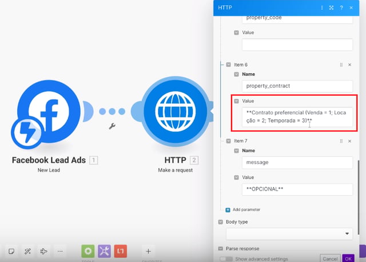The width and height of the screenshot is (366, 262).
Task: Click the Make a request subtitle
Action: (x=176, y=170)
